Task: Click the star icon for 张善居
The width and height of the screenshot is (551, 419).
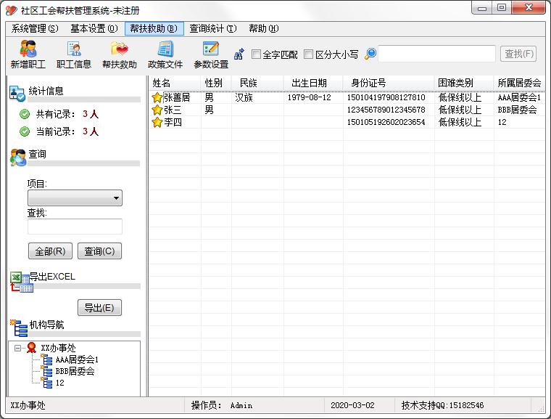Action: pos(157,97)
